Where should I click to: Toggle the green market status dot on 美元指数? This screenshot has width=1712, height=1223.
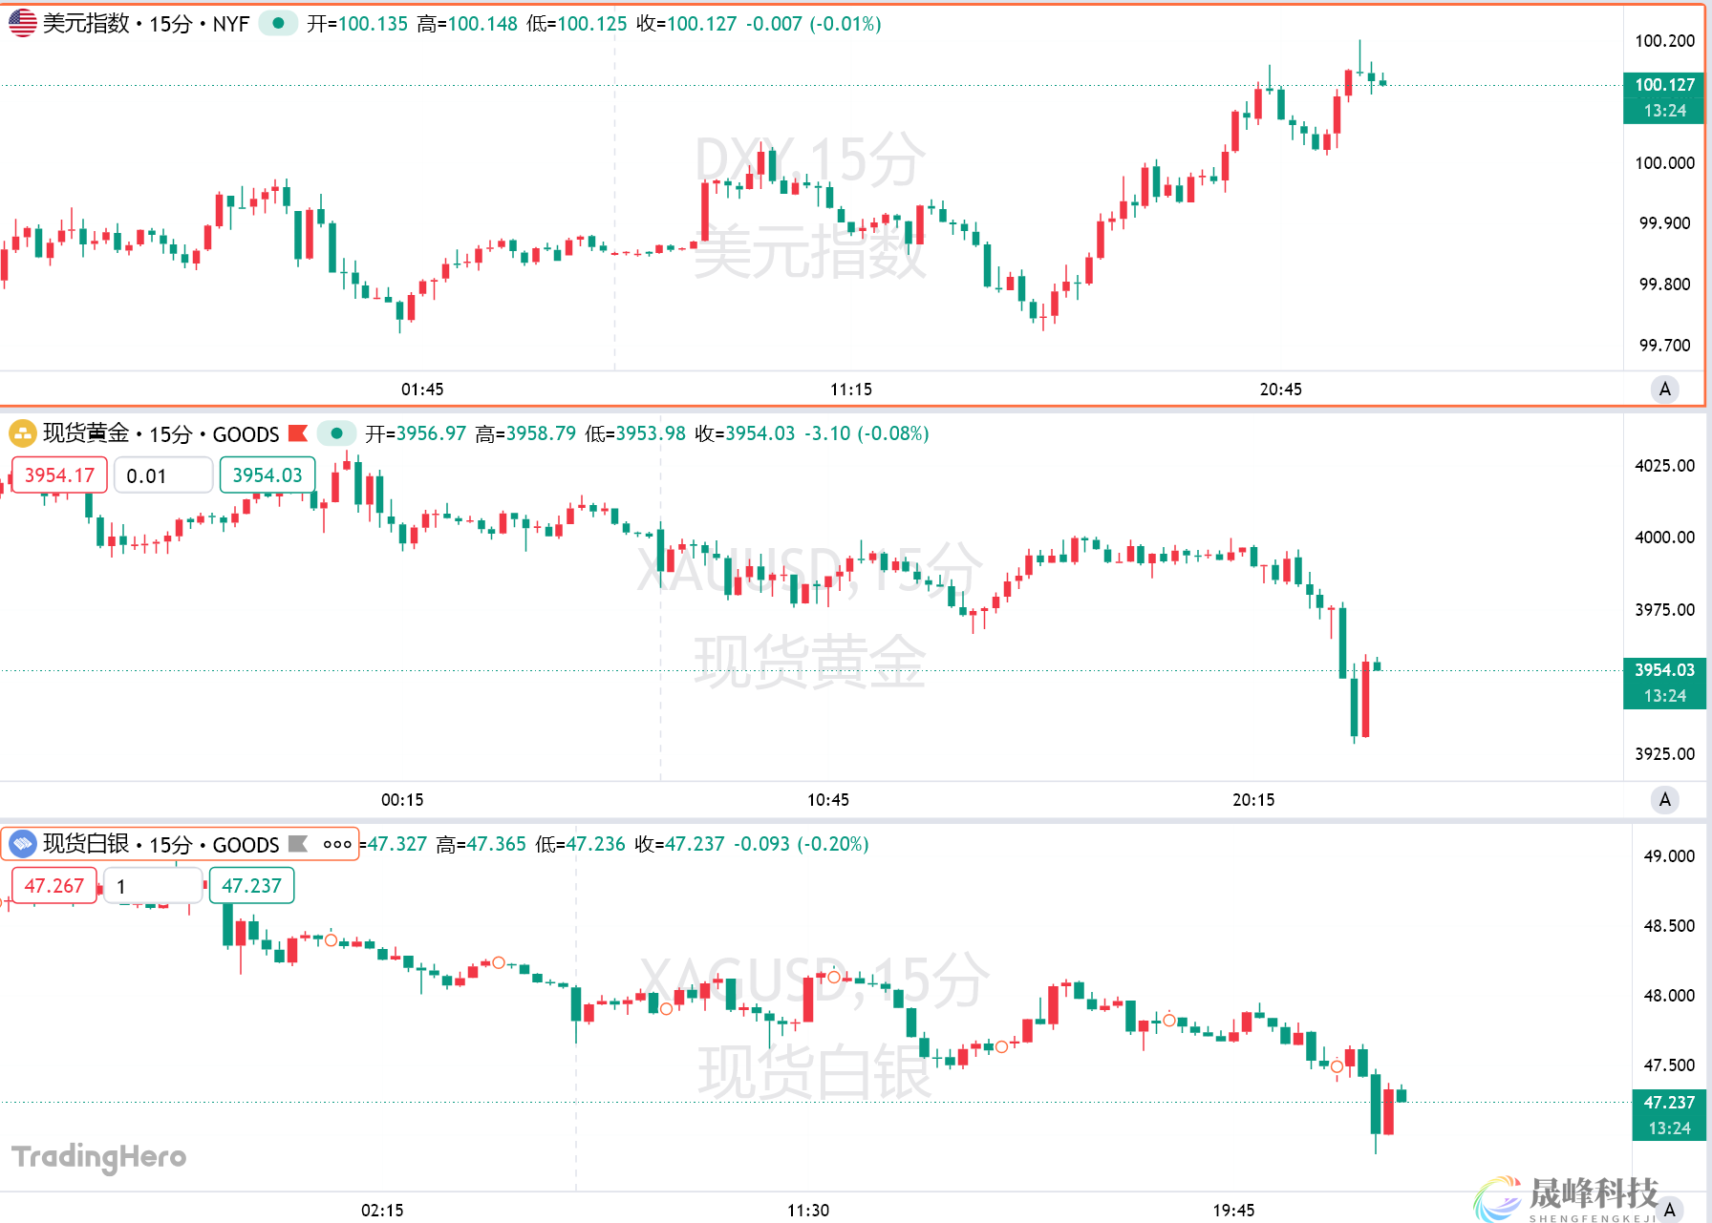point(278,24)
